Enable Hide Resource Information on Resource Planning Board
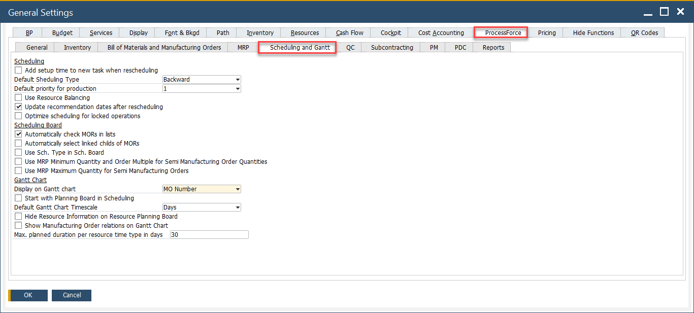 click(18, 216)
